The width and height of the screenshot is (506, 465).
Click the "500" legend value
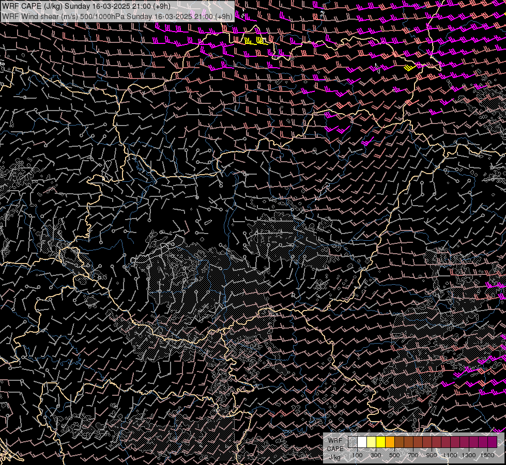pyautogui.click(x=395, y=455)
